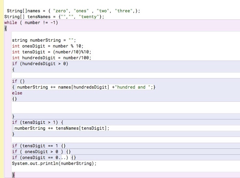
Task: Click the 'if (tensDigit == 1 {}' line
Action: (x=39, y=146)
